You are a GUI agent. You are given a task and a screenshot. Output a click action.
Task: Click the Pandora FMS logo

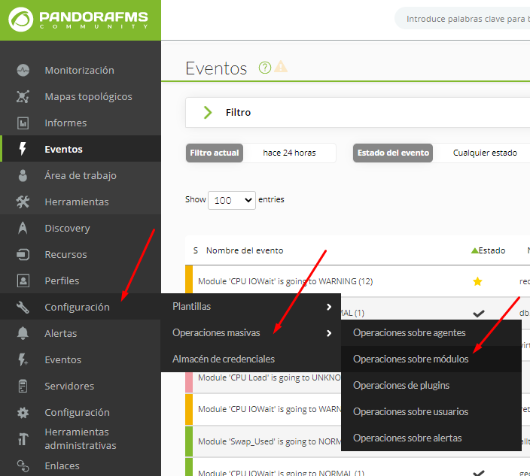point(80,20)
